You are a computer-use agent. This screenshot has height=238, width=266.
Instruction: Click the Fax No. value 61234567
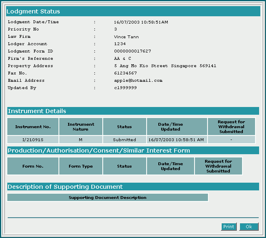click(x=125, y=73)
